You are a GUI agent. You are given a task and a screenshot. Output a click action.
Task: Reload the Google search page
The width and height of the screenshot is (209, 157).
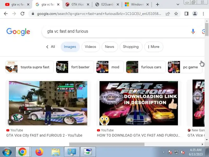tap(22, 14)
